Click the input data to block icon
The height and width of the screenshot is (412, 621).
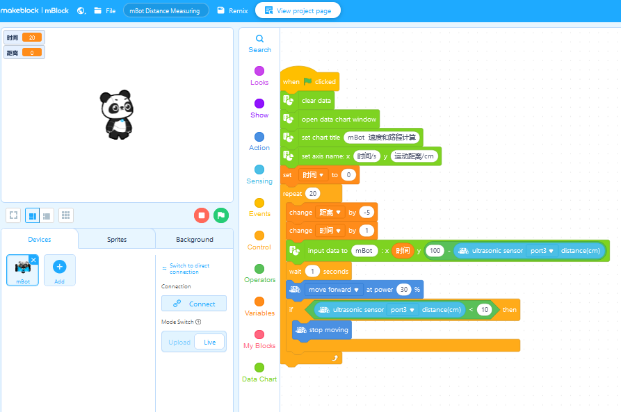295,250
